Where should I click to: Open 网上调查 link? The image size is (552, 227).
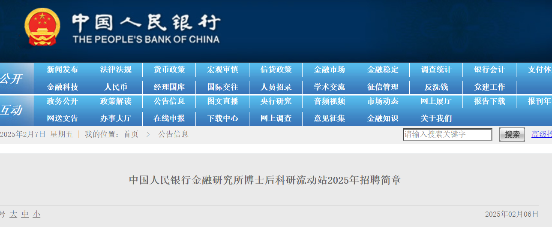276,118
